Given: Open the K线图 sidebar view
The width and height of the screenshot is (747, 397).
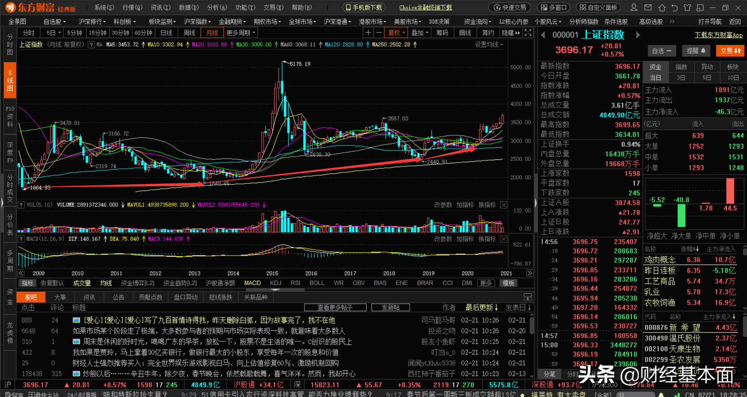Looking at the screenshot, I should coord(10,80).
